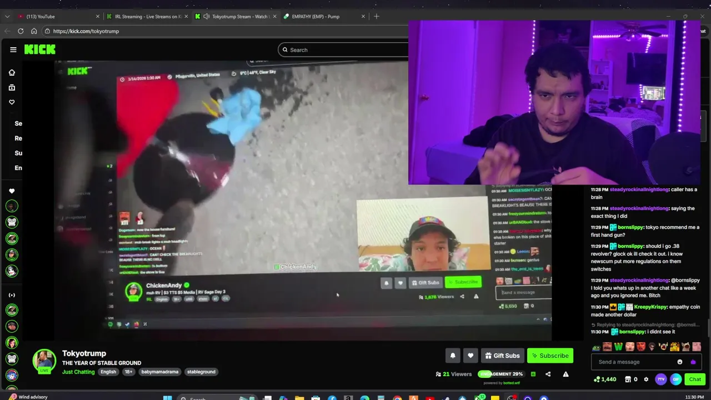Close the (113) YouTube tab
711x400 pixels.
pyautogui.click(x=98, y=17)
